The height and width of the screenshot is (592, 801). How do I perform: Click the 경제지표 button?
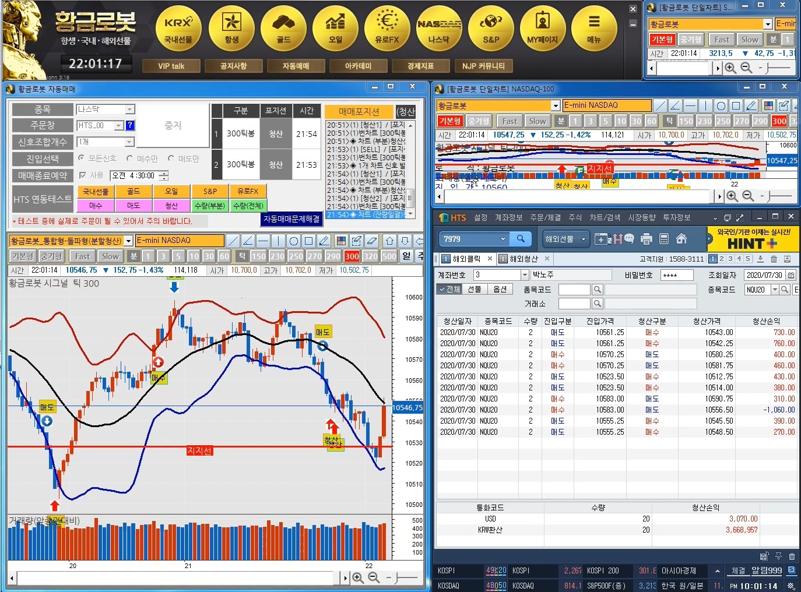420,66
